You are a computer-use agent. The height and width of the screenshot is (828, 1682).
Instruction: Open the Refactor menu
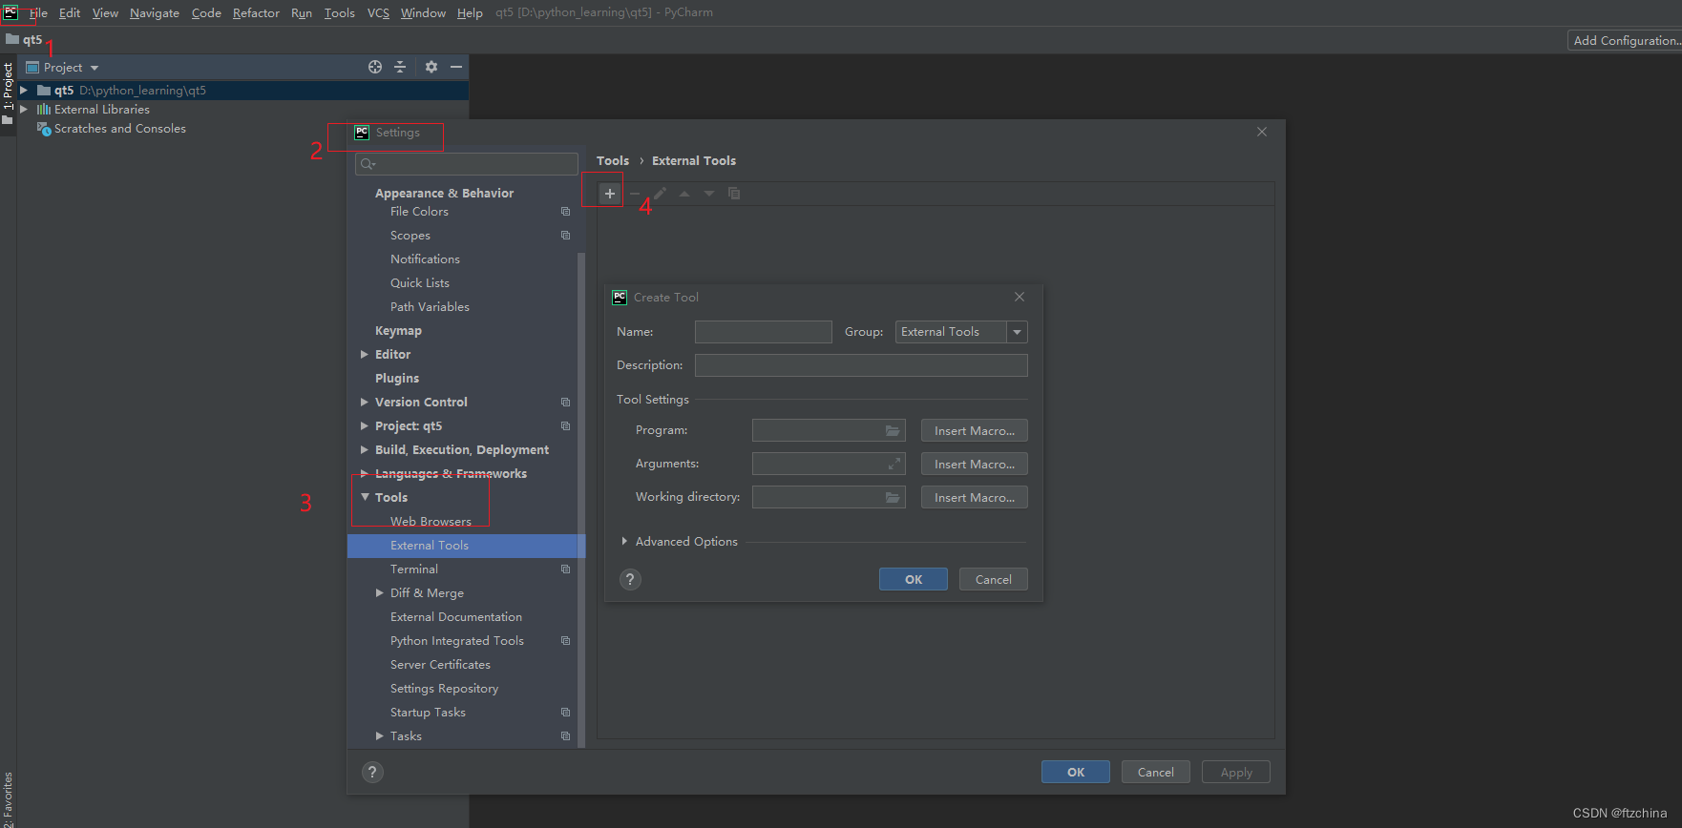256,12
